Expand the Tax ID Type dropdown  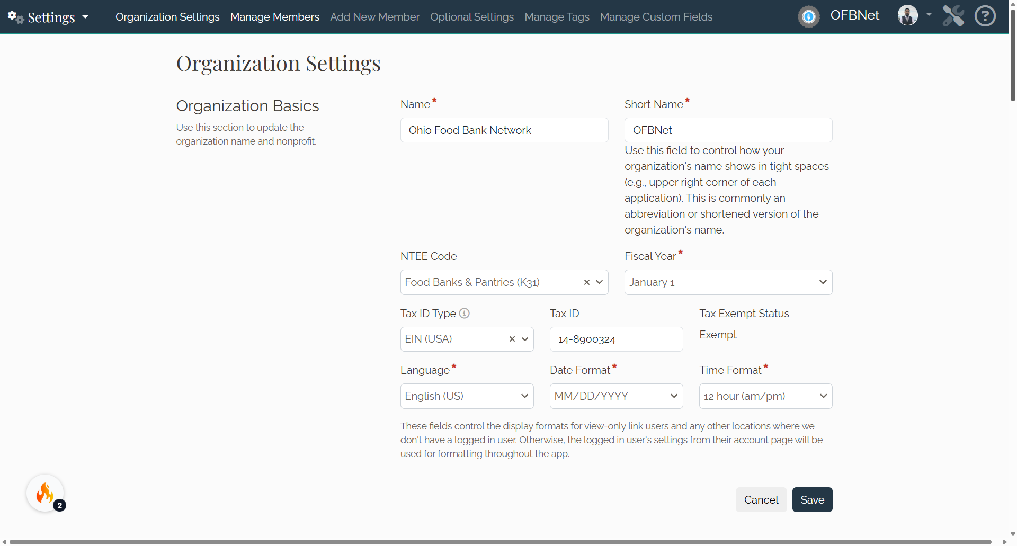[525, 339]
